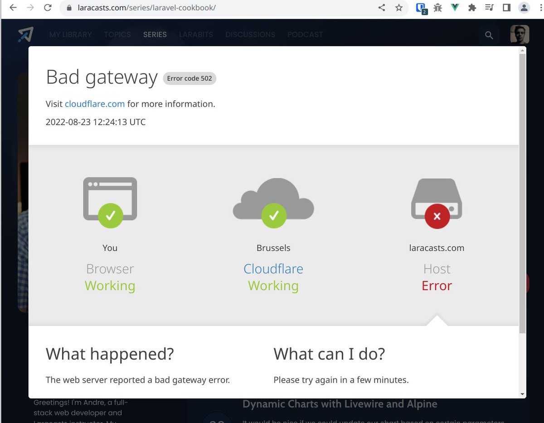Click the What can I do? heading
This screenshot has height=423, width=544.
click(x=329, y=354)
